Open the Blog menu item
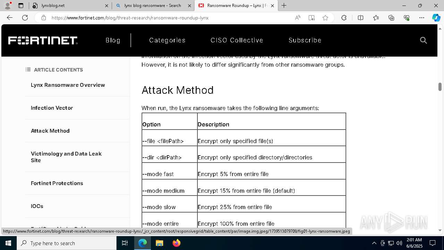Screen dimensions: 444x250 click(113, 40)
